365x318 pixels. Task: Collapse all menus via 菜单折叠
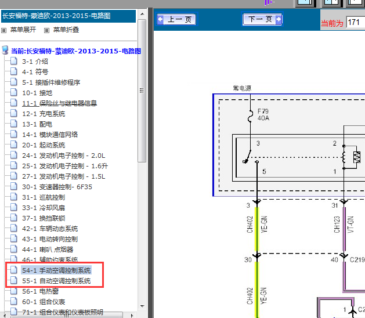66,30
